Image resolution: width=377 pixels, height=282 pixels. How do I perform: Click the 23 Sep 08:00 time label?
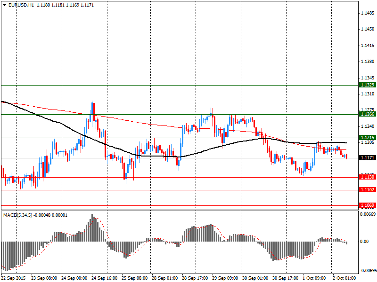click(44, 278)
